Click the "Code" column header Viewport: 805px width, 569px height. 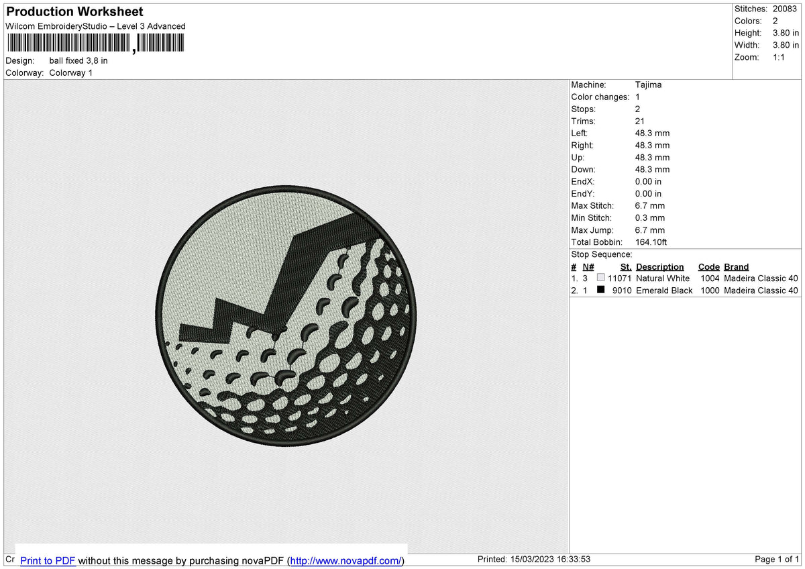pos(709,266)
